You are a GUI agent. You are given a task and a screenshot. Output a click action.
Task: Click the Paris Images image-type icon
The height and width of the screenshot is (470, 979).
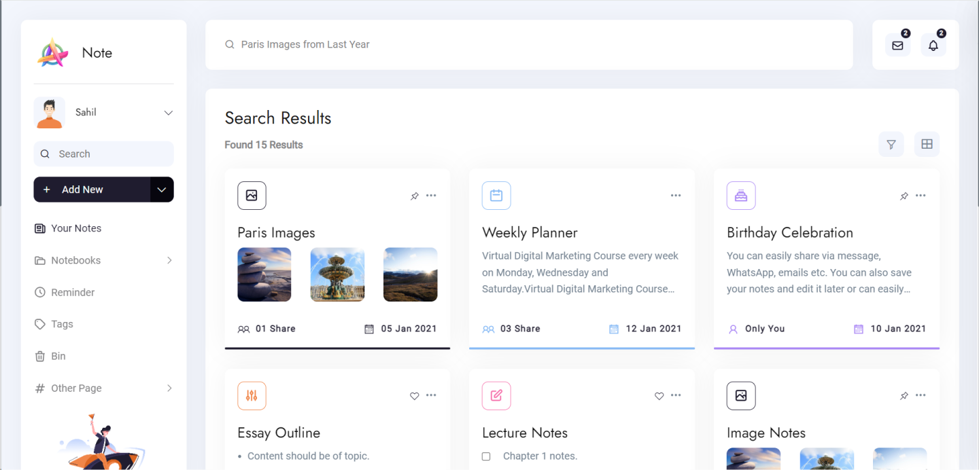(x=252, y=196)
